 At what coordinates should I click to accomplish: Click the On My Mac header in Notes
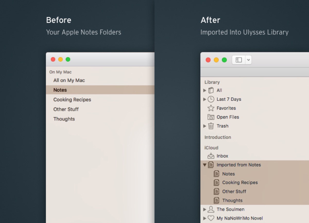pyautogui.click(x=60, y=72)
